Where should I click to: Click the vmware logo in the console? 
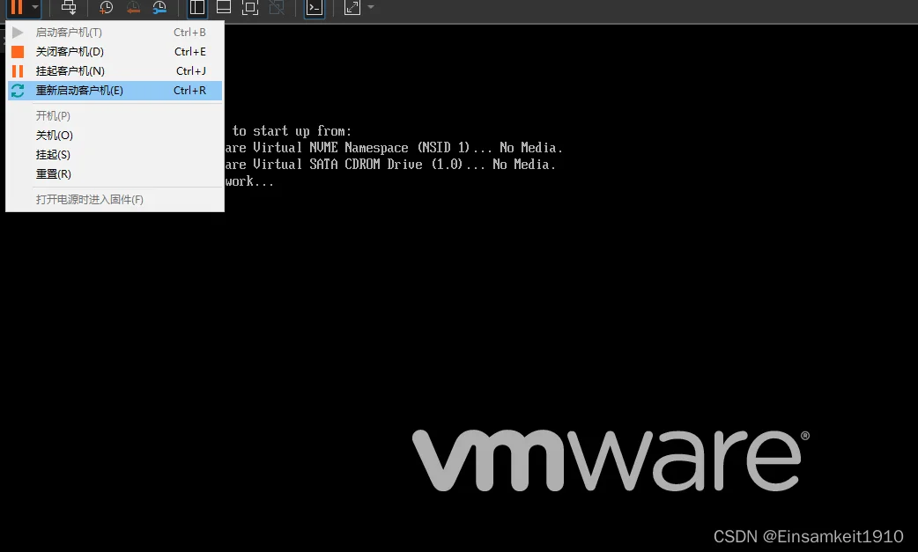611,460
